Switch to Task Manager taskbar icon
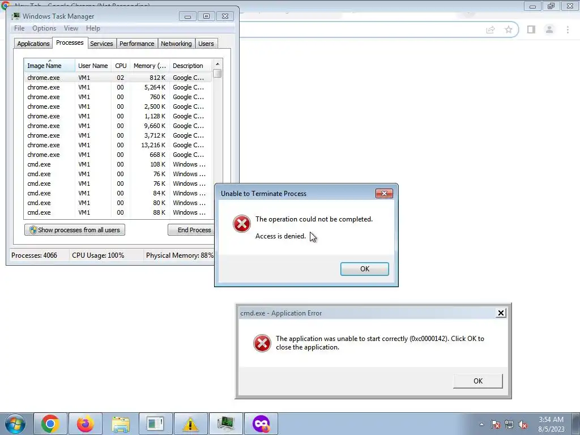 pos(225,424)
